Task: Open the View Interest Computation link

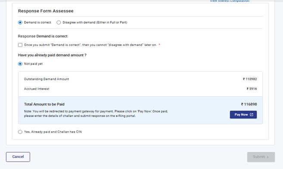Action: pyautogui.click(x=230, y=1)
